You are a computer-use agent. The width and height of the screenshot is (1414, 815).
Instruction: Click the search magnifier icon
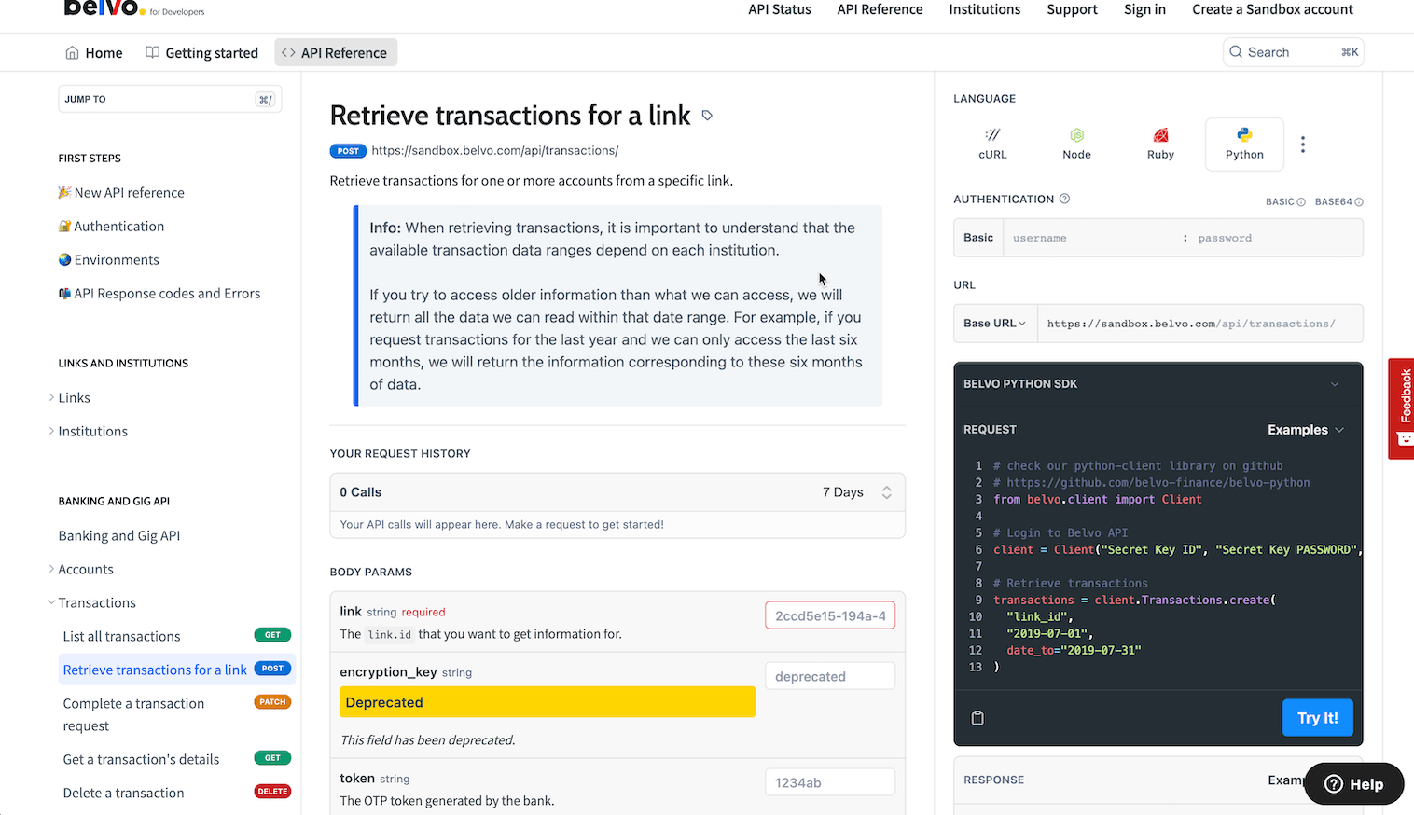click(1236, 52)
